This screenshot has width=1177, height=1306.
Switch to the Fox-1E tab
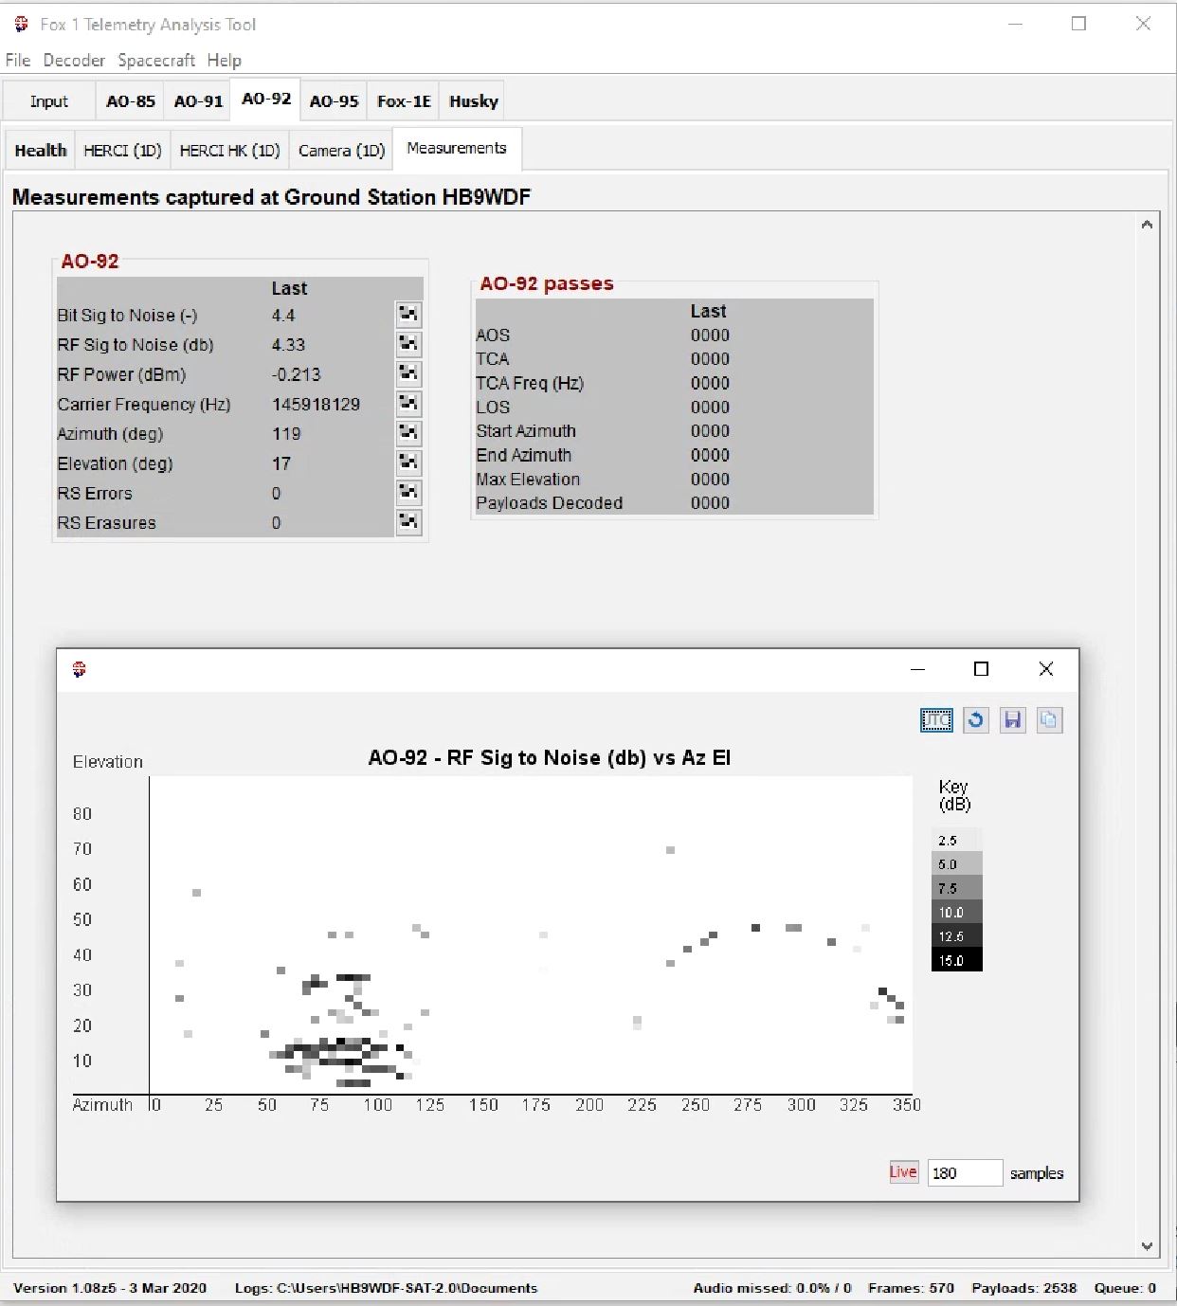tap(404, 101)
